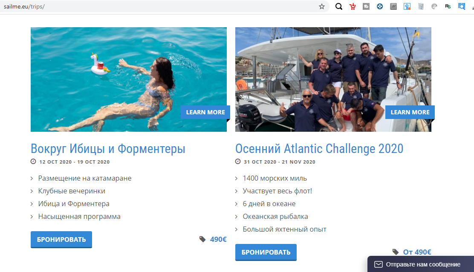Click the raised fist extension icon
474x272 pixels.
click(407, 6)
